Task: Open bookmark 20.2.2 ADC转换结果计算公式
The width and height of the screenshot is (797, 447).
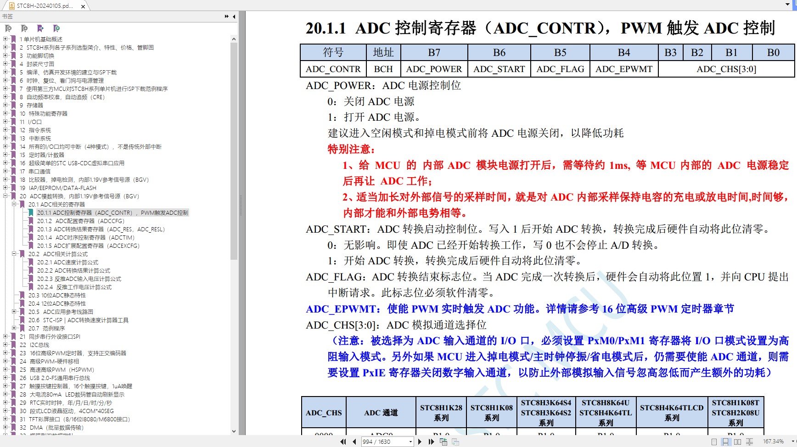Action: [x=73, y=270]
